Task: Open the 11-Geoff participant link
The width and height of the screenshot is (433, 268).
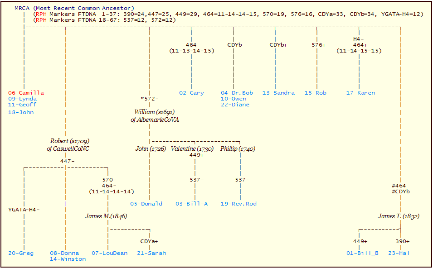Action: point(22,105)
